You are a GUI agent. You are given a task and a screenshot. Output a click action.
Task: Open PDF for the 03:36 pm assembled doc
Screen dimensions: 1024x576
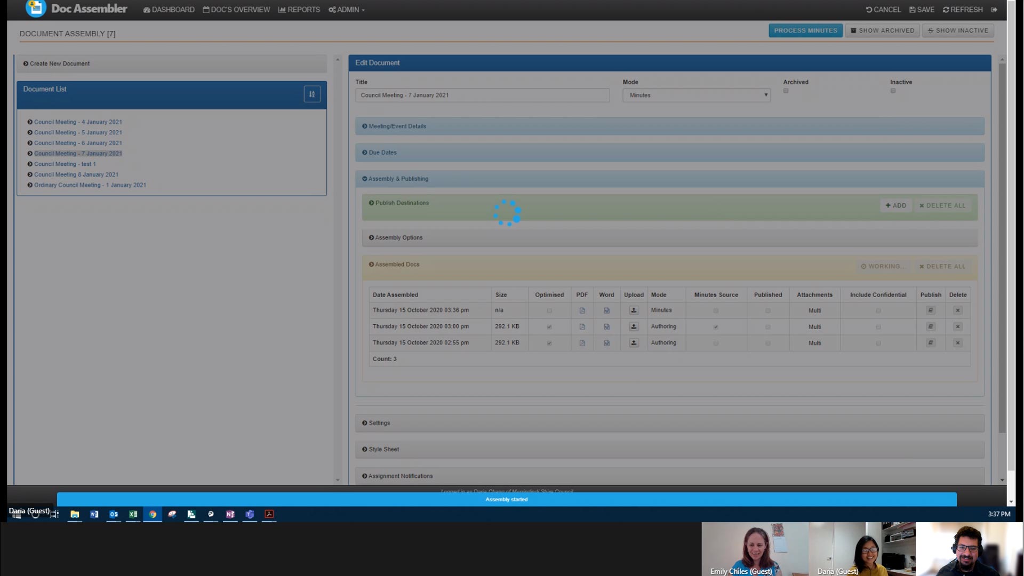pyautogui.click(x=582, y=310)
